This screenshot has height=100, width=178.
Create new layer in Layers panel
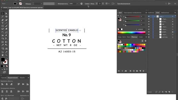(169, 92)
